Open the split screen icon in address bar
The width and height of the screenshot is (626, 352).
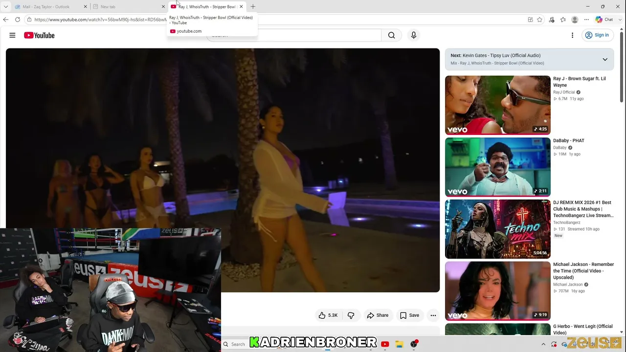pyautogui.click(x=530, y=20)
